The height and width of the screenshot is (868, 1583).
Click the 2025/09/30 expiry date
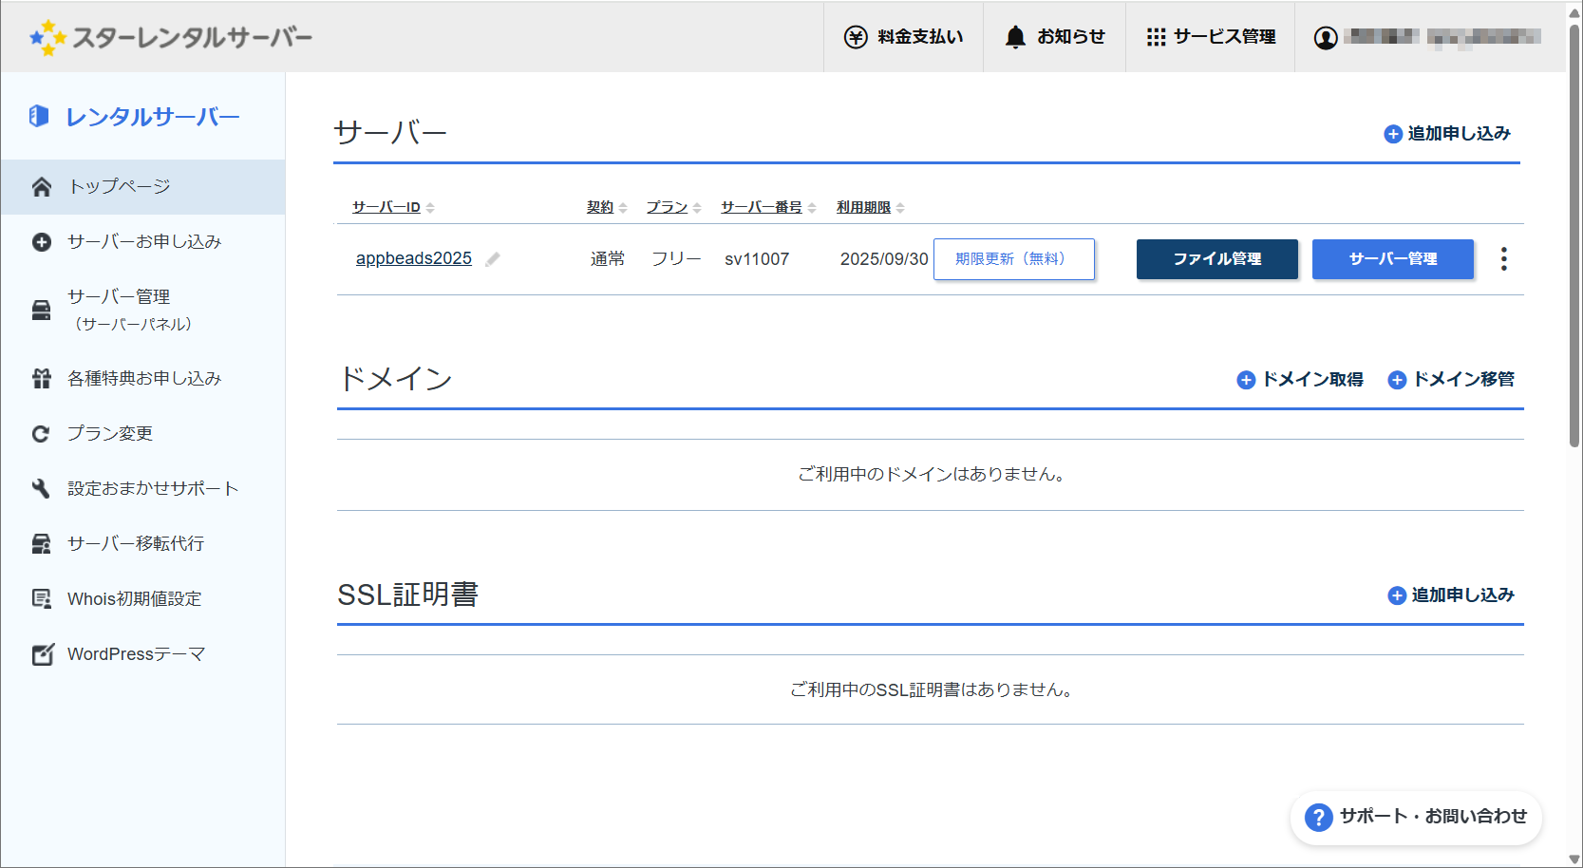884,259
